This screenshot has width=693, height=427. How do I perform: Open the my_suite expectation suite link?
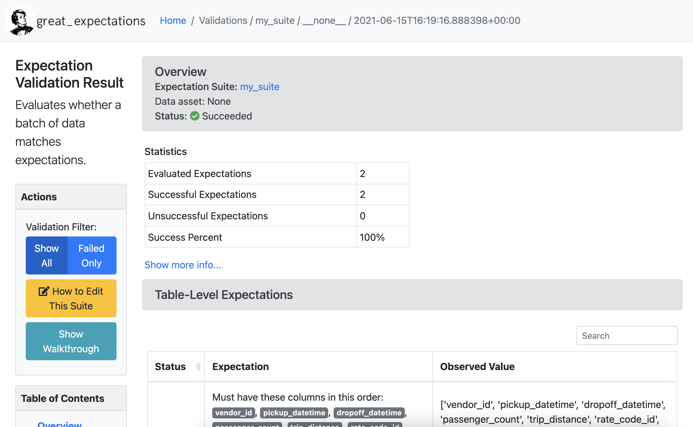[260, 86]
